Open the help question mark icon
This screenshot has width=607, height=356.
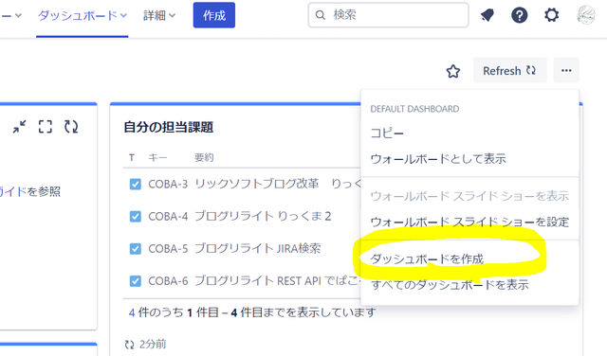(519, 15)
